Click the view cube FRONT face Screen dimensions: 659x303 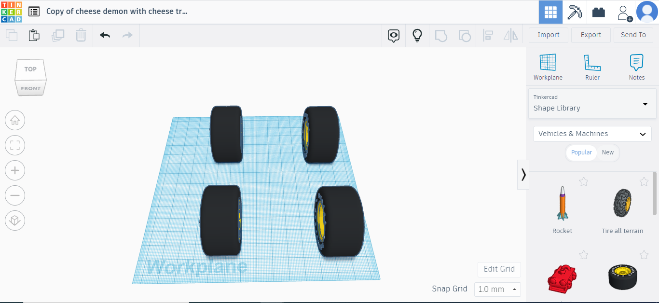30,88
